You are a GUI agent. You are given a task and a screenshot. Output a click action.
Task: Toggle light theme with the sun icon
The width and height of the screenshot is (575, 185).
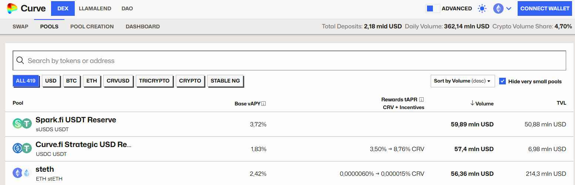(x=482, y=8)
